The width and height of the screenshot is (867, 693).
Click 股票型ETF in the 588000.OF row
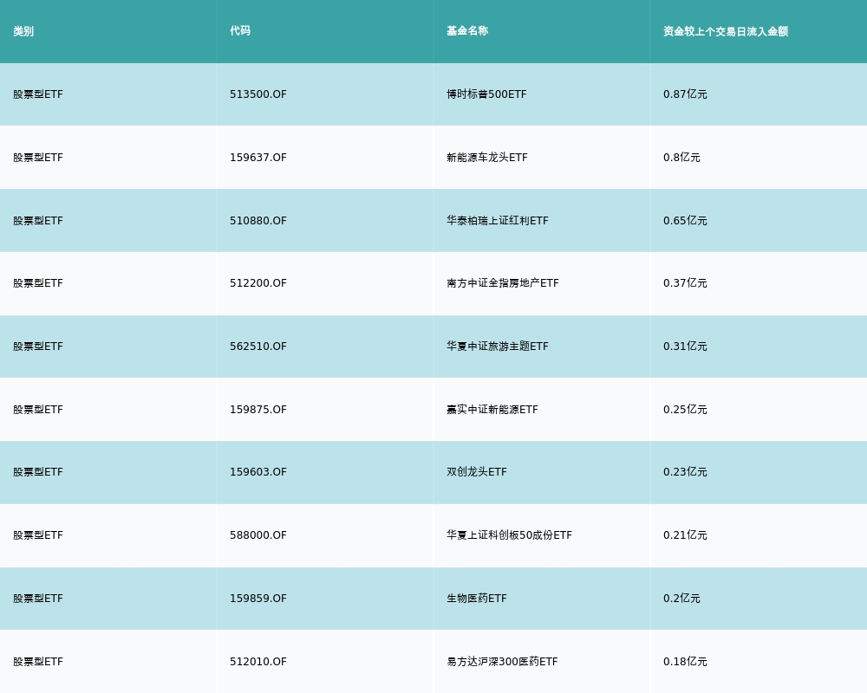point(38,535)
